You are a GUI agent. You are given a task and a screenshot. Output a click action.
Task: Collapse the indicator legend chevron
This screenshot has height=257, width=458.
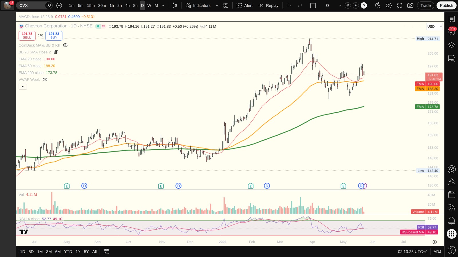[23, 87]
